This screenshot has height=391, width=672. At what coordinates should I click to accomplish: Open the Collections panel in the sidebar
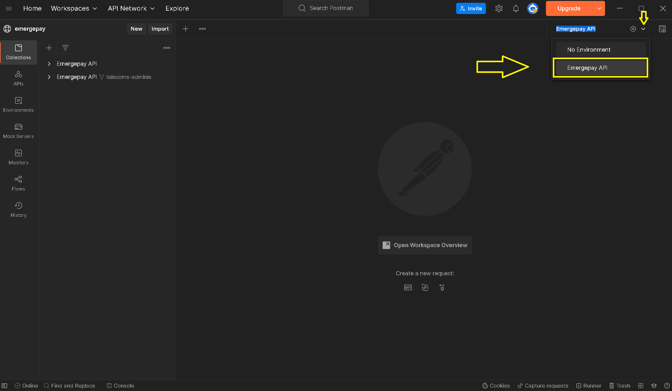(x=18, y=52)
